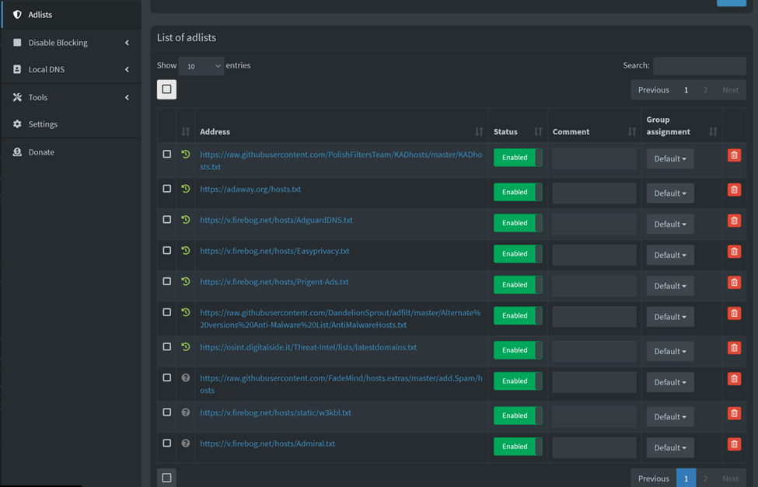Viewport: 758px width, 487px height.
Task: Delete the adaway.org hosts adlist
Action: [733, 190]
